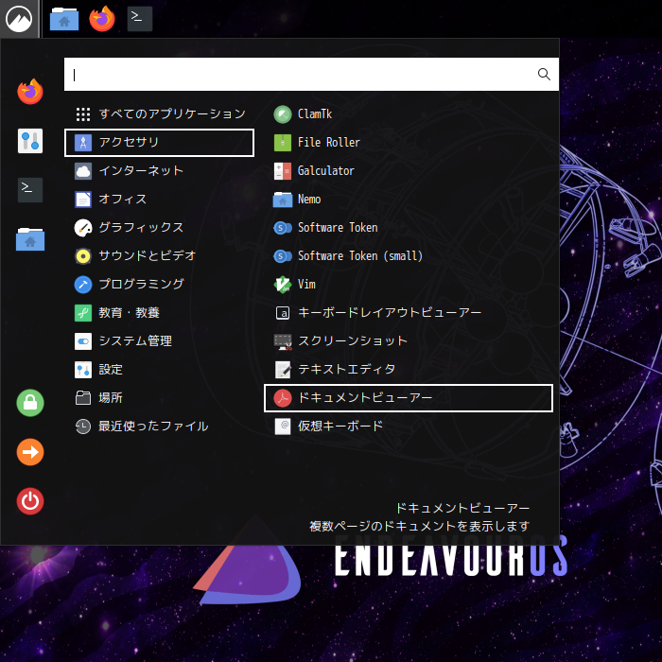Show 最近使ったファイル recent files

[x=159, y=426]
